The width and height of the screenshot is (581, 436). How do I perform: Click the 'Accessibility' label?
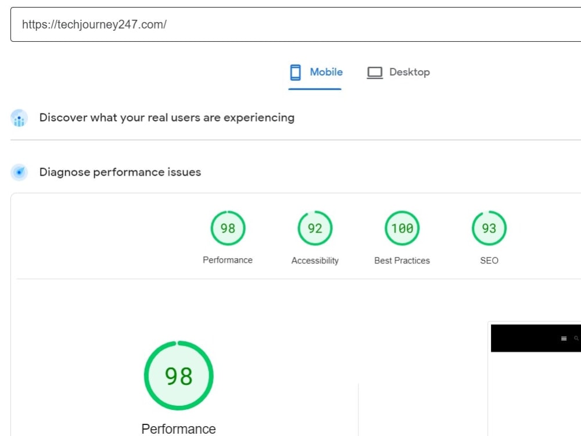pos(315,260)
